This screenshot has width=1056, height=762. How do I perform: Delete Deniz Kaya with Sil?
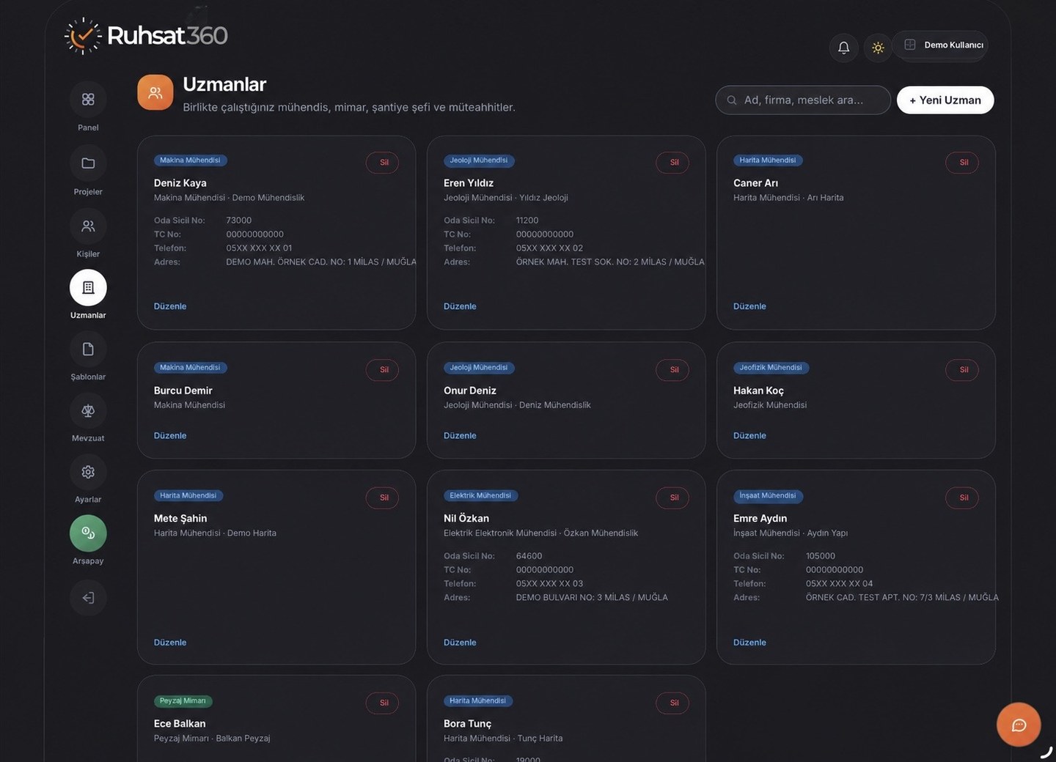[x=383, y=163]
